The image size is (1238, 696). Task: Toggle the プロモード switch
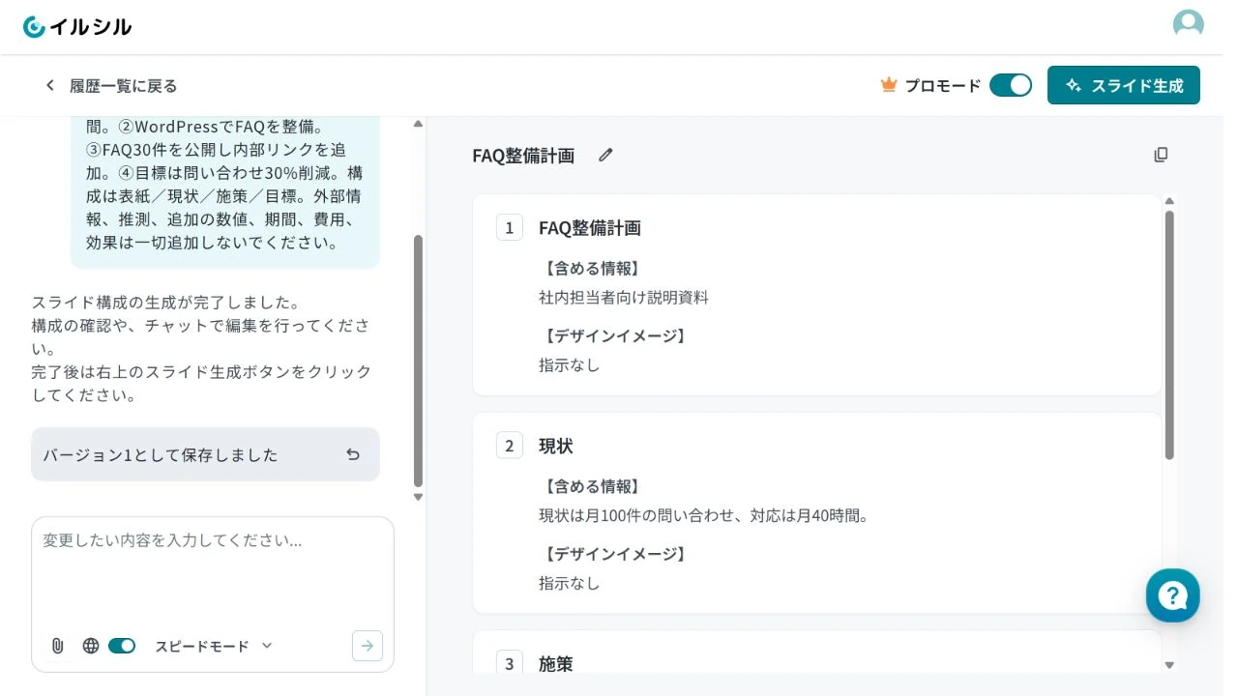click(x=1011, y=85)
